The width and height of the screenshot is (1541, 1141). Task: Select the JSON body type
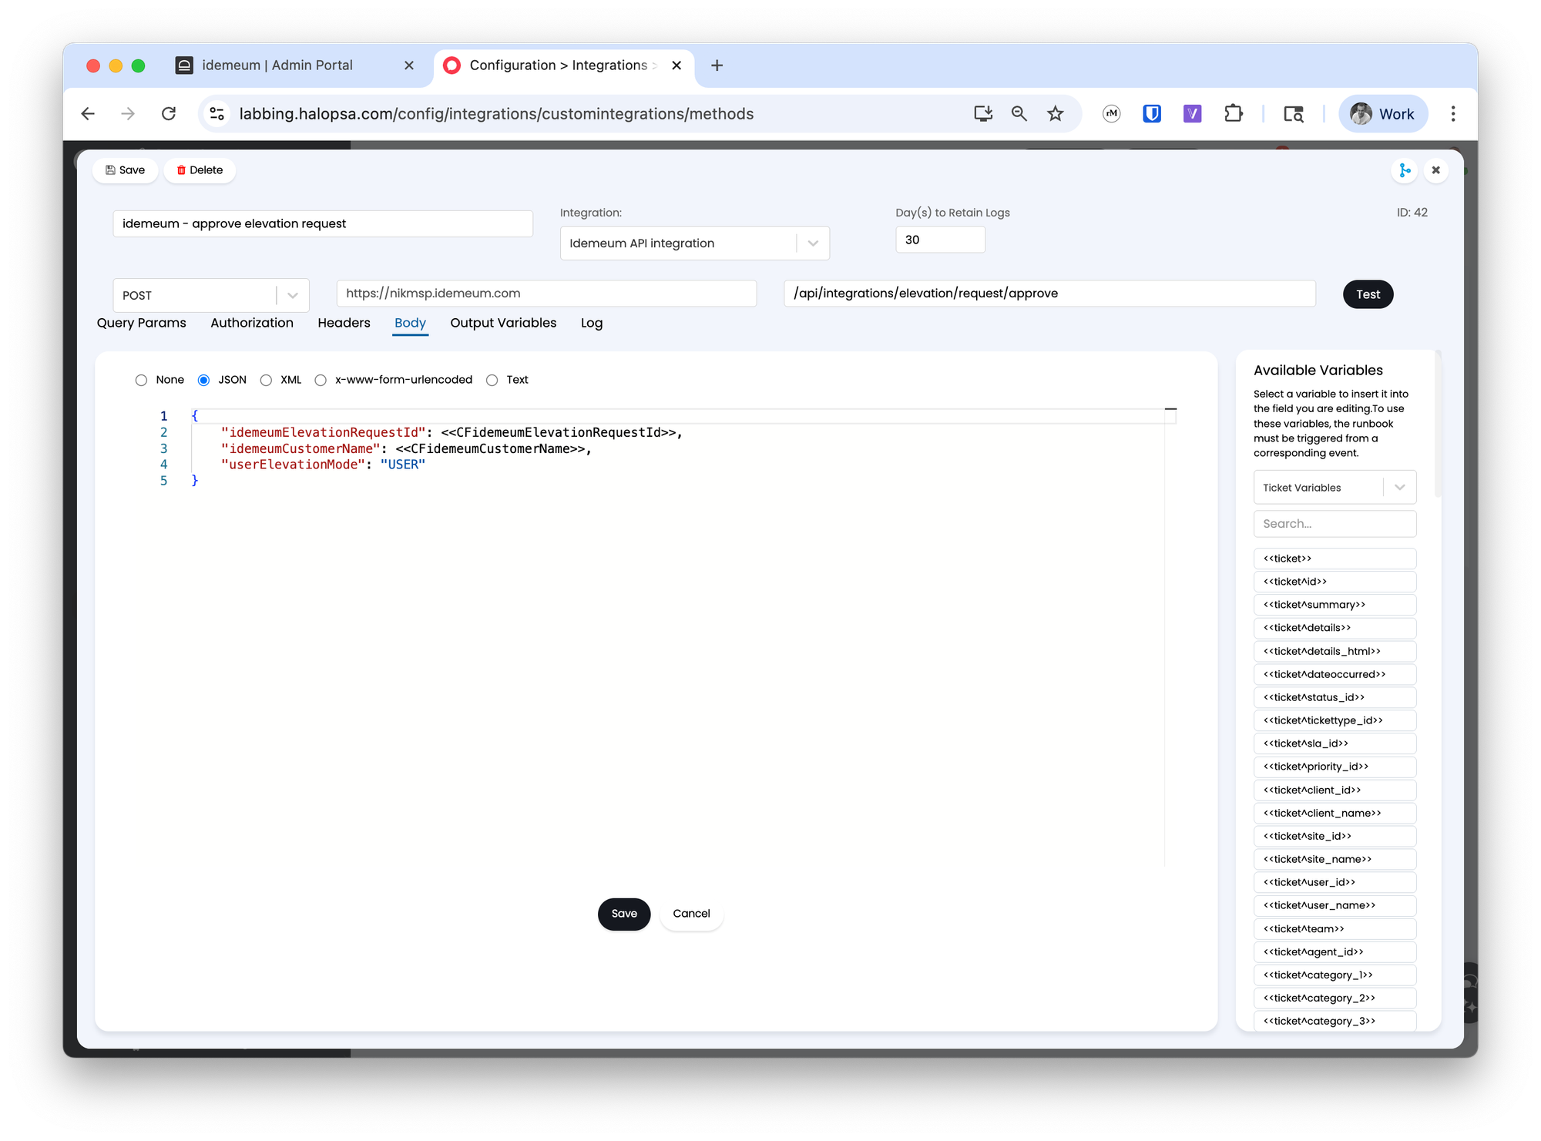point(203,380)
